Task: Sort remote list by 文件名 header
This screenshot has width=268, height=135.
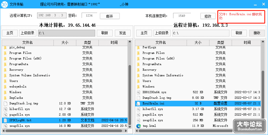Action: pos(161,43)
